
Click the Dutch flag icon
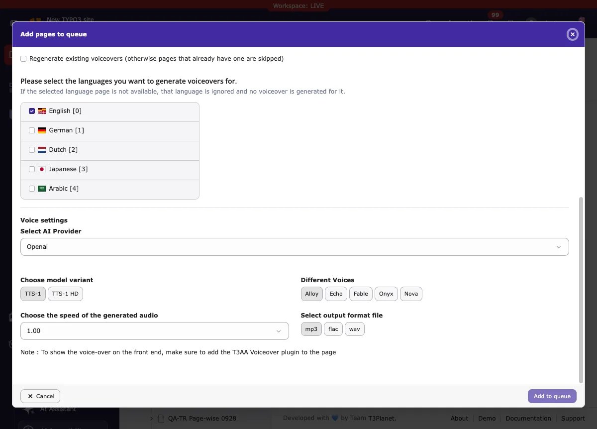[x=42, y=150]
